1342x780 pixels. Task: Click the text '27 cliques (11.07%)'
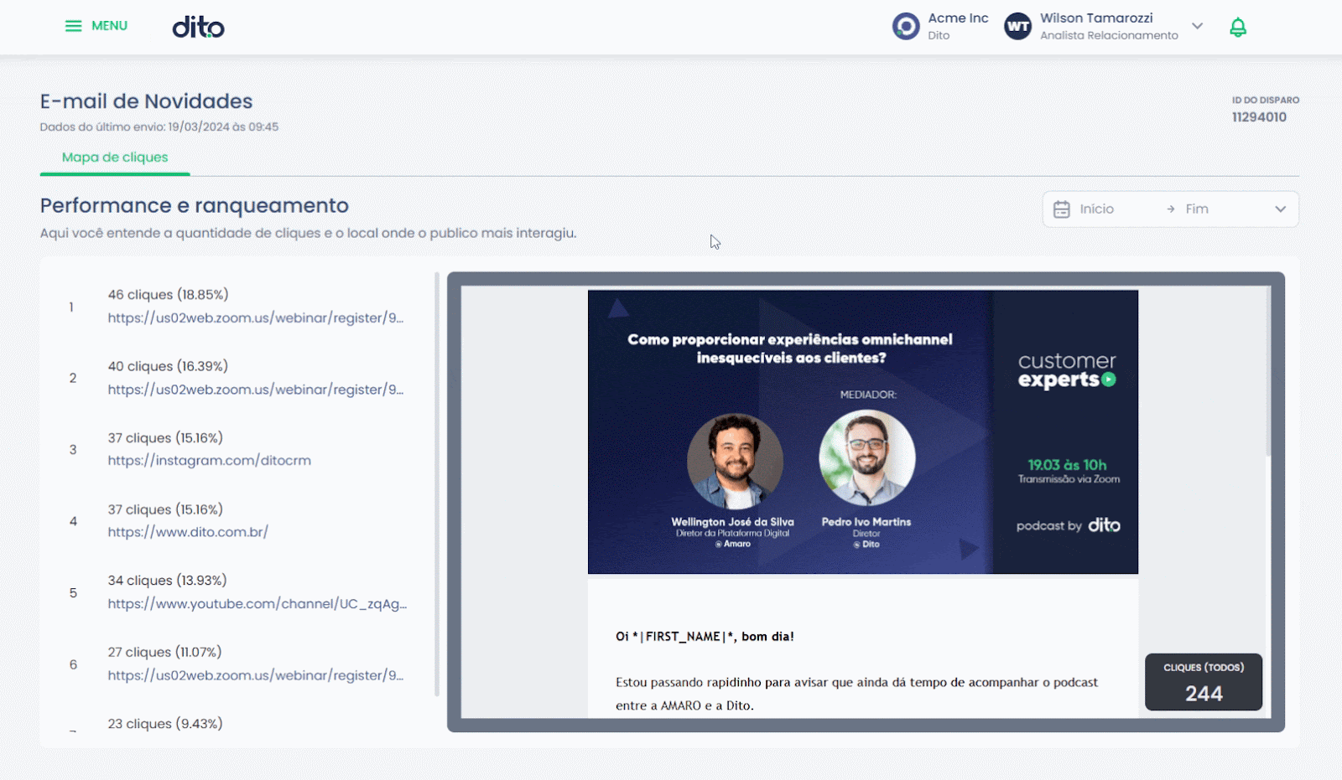(x=164, y=652)
